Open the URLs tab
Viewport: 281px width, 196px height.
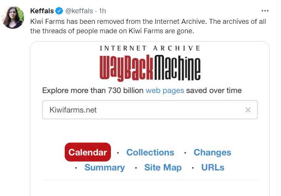[213, 168]
